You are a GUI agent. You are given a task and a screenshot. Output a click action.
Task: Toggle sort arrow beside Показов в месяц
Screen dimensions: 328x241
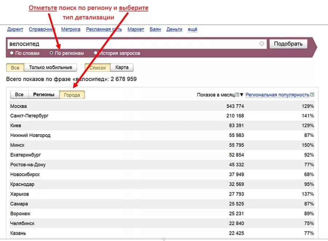point(242,95)
